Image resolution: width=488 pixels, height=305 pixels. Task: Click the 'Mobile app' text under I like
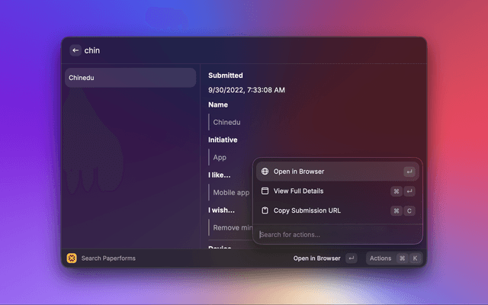[x=231, y=193]
